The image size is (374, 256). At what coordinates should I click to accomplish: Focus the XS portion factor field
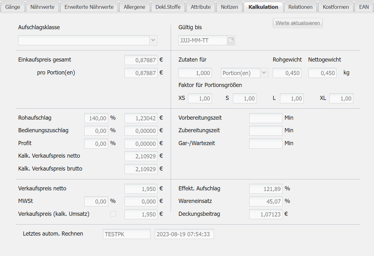coord(200,98)
